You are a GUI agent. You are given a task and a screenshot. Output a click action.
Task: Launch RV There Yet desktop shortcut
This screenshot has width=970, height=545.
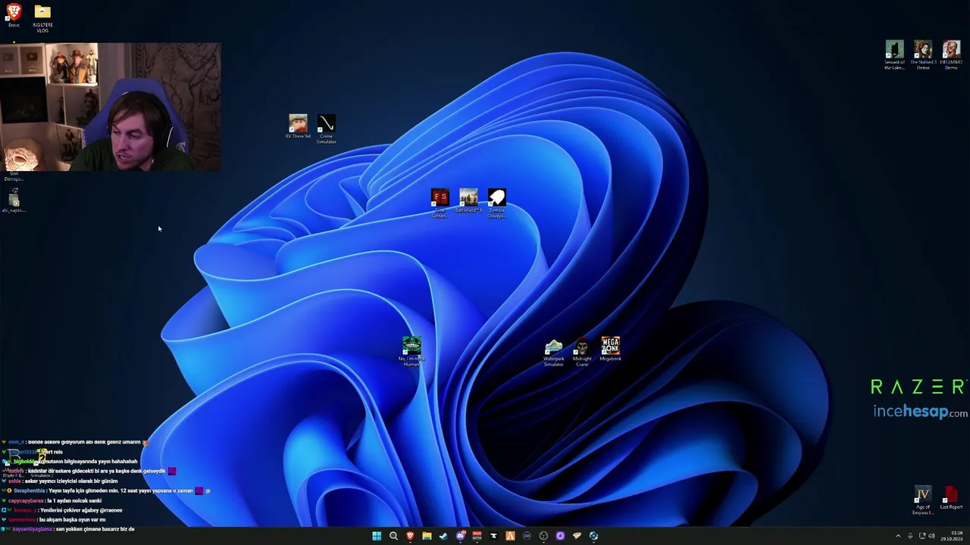coord(298,126)
